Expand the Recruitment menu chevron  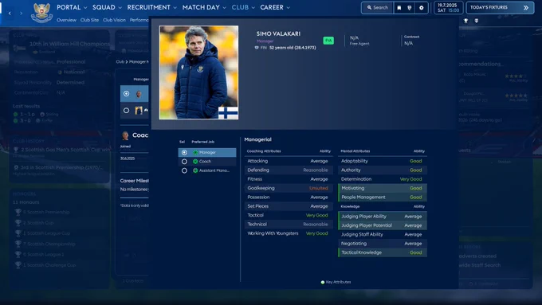[x=175, y=8]
